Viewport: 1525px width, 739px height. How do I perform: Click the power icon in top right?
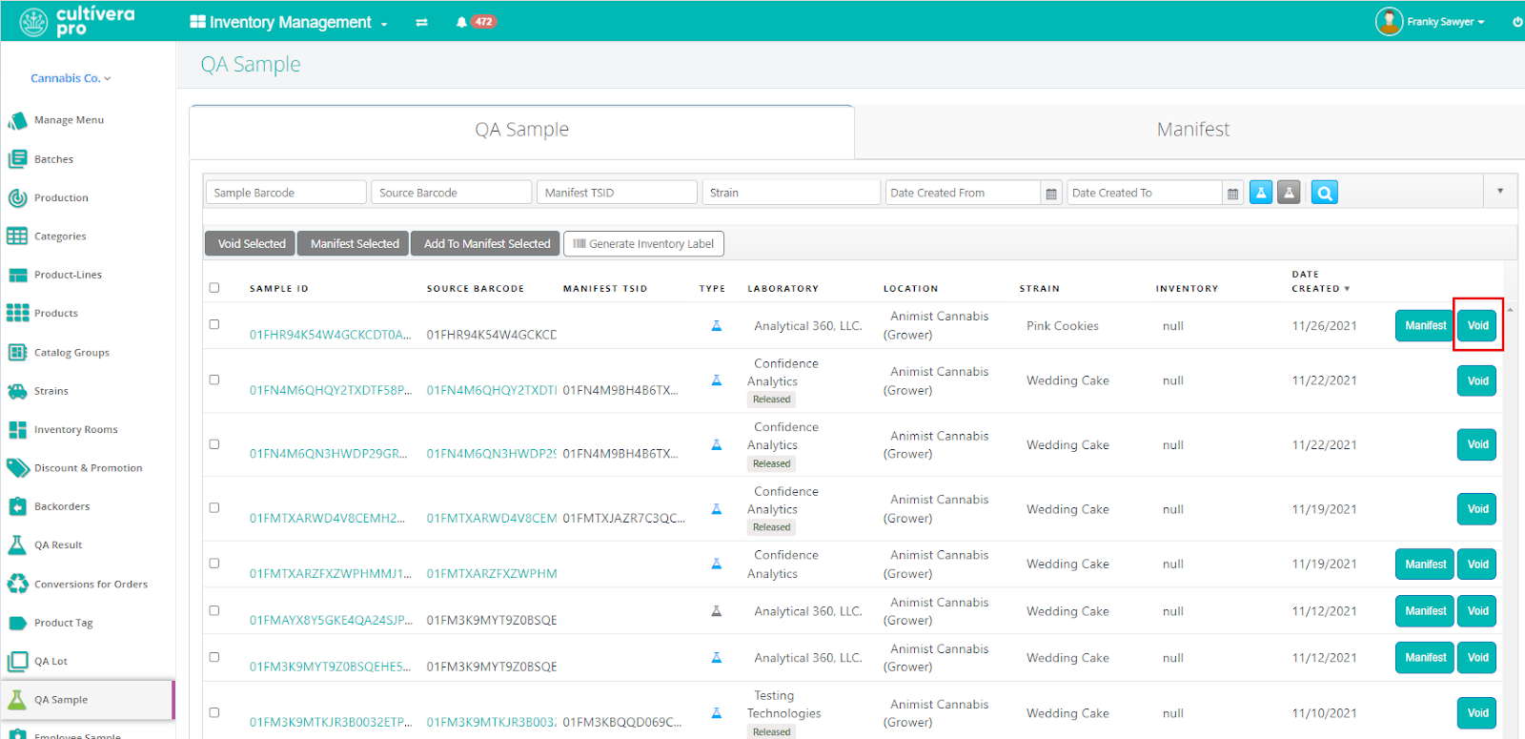(1517, 22)
